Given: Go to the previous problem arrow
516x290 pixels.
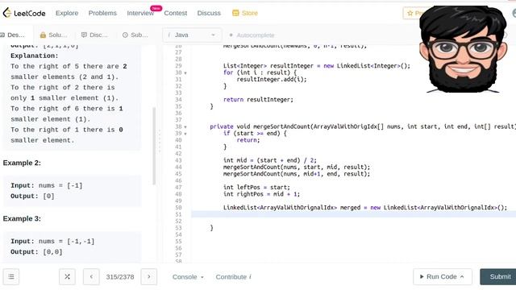Looking at the screenshot, I should click(x=91, y=277).
